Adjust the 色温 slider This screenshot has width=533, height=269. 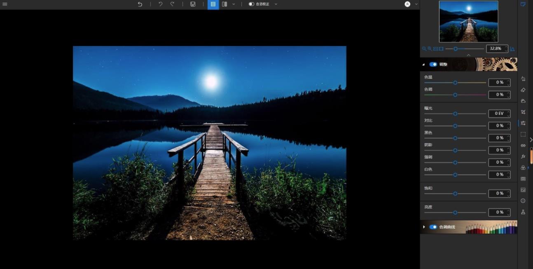click(455, 83)
